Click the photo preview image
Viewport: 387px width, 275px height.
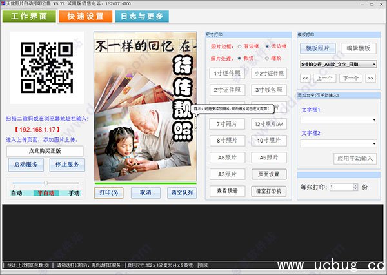click(x=145, y=107)
